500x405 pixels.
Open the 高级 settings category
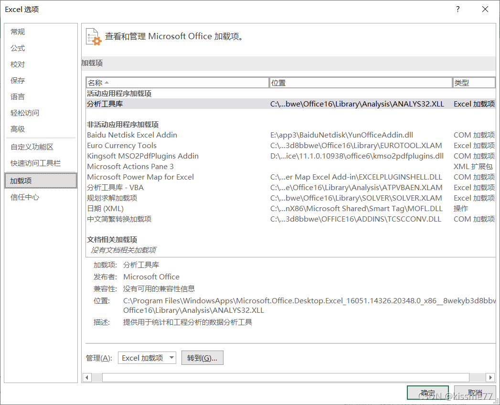click(x=41, y=129)
